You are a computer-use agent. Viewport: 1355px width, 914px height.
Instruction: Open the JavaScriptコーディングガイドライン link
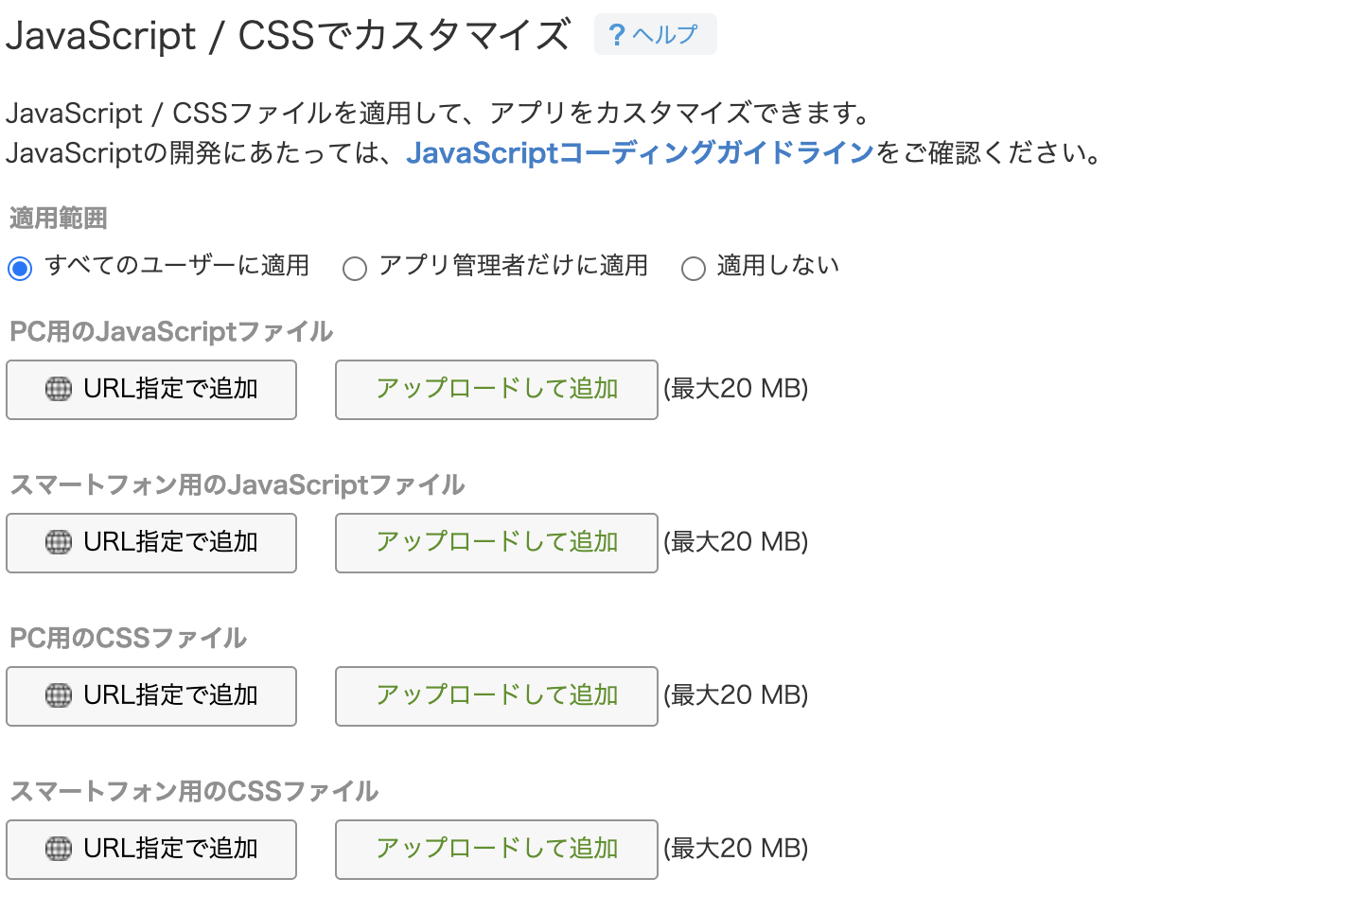click(641, 151)
